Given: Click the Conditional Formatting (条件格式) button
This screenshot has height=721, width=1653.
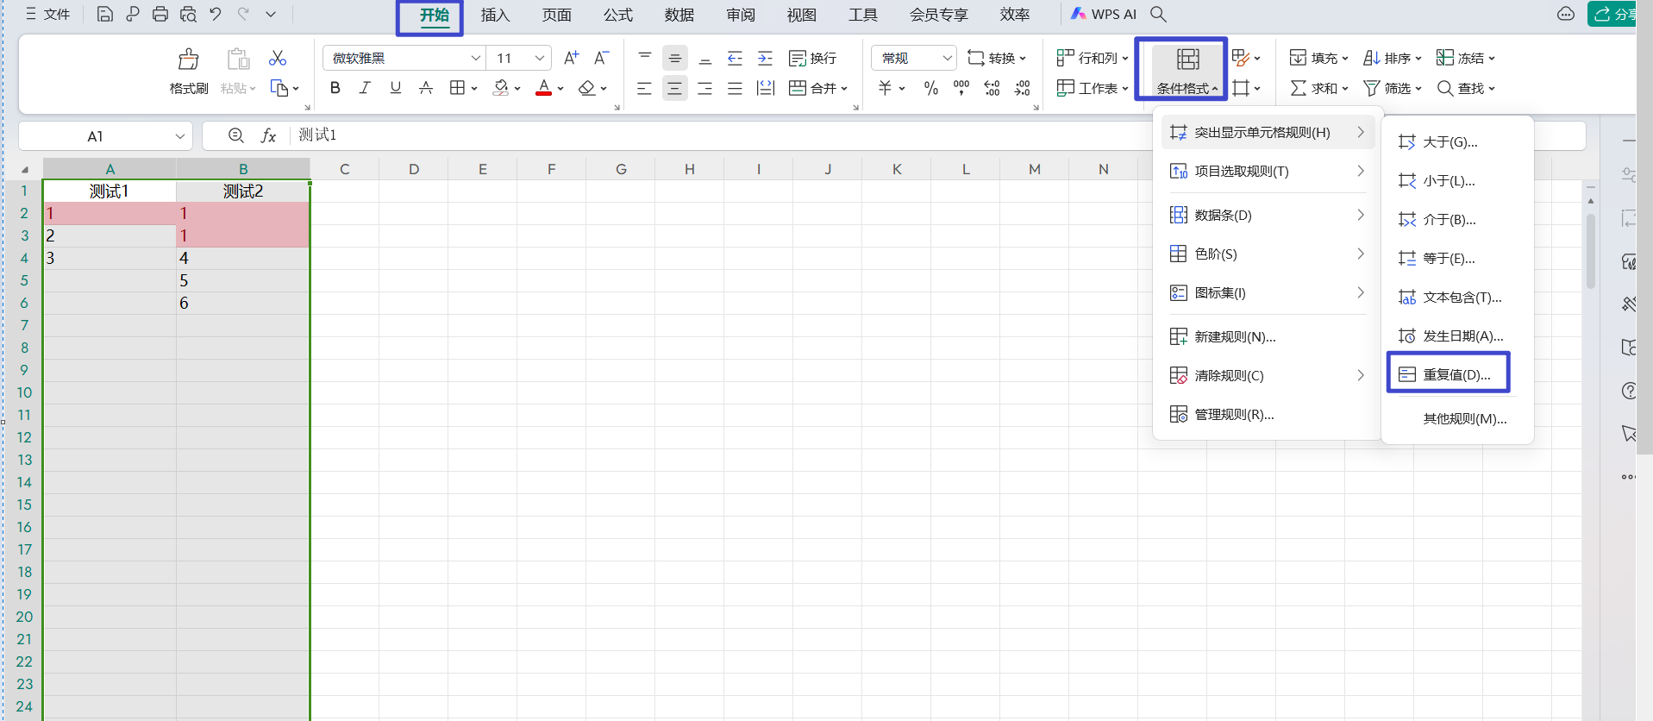Looking at the screenshot, I should point(1187,70).
